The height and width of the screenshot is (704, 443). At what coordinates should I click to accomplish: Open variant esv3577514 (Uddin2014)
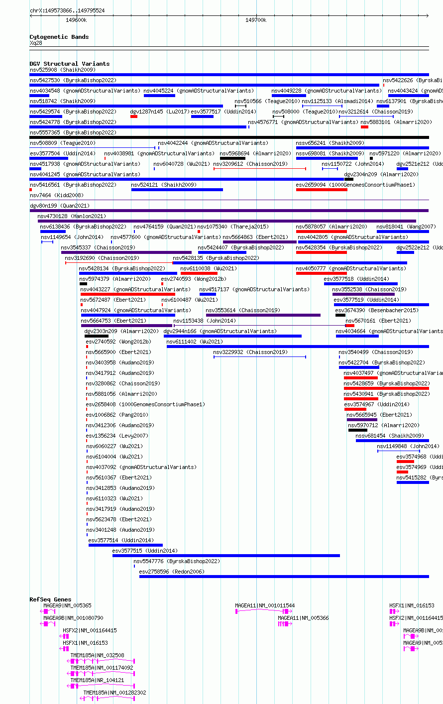[121, 540]
